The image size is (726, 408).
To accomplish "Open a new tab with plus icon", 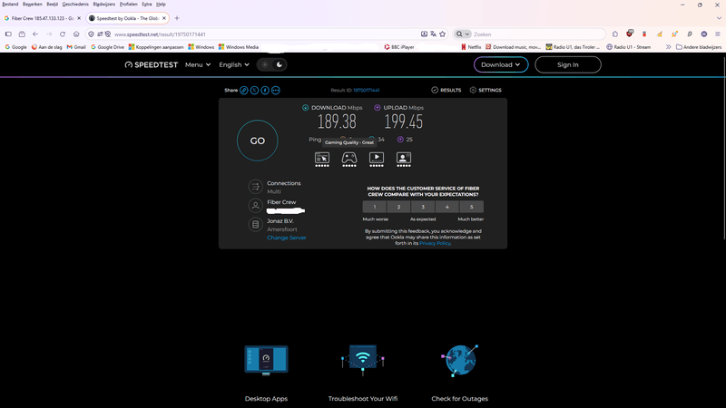I will coord(177,18).
